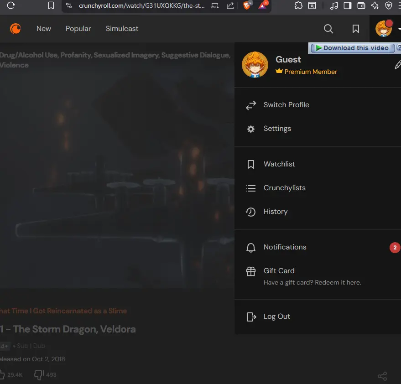Click the red notification count badge

[x=395, y=248]
